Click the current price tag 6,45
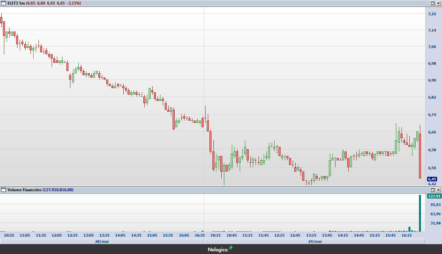Screen dimensions: 442x254 pos(432,179)
